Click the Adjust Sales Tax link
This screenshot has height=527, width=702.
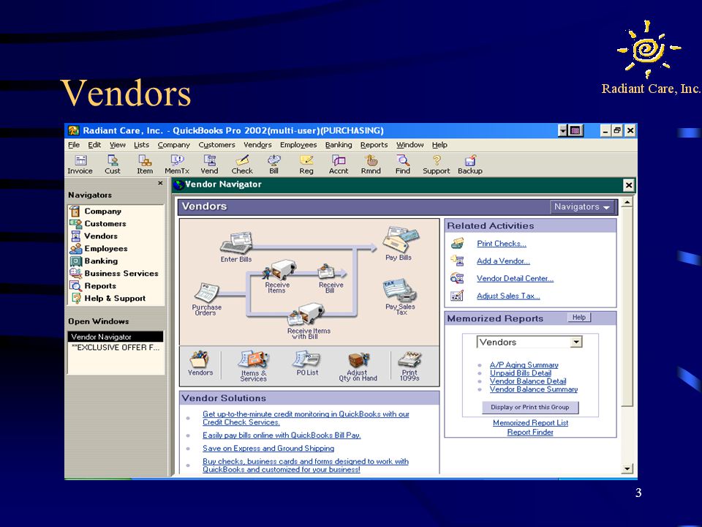508,296
